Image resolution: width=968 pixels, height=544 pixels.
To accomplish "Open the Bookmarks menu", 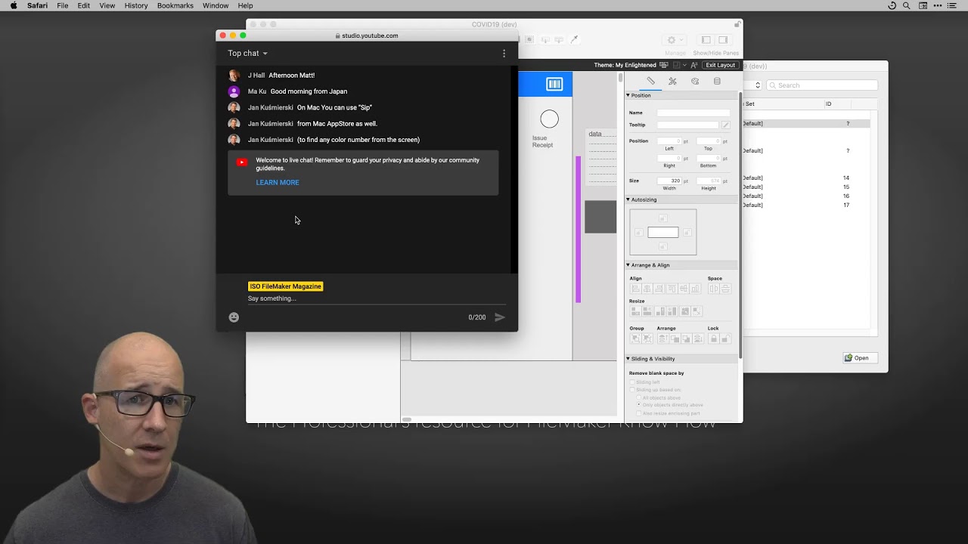I will point(175,5).
